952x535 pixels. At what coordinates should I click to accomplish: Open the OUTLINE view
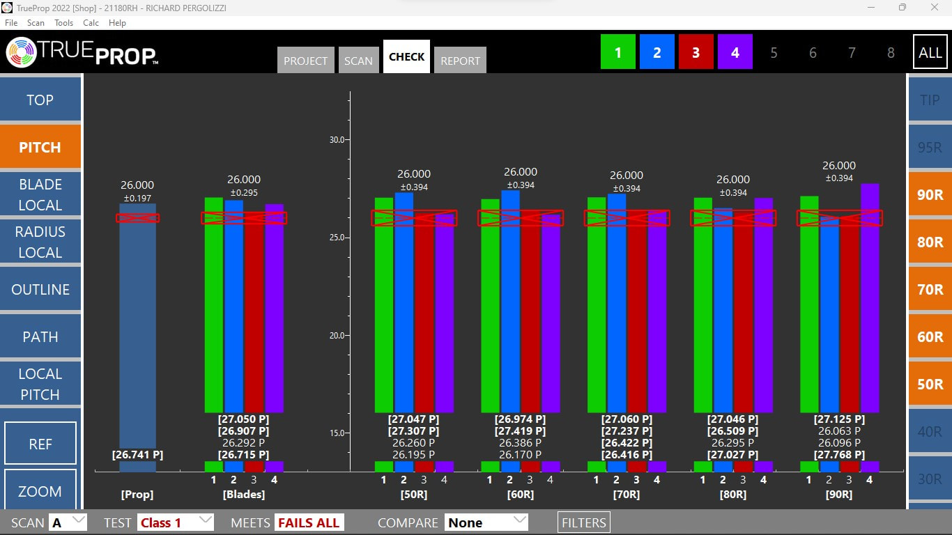pyautogui.click(x=40, y=289)
